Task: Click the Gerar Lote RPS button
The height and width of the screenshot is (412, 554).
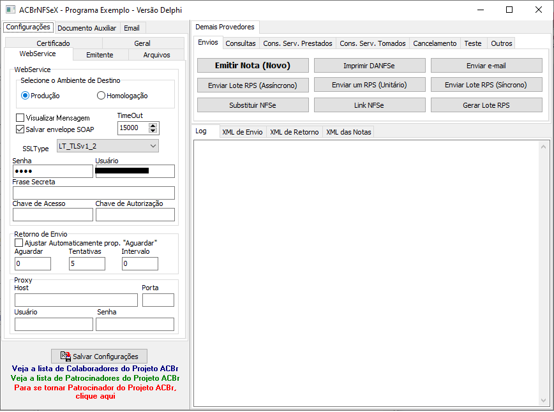Action: click(x=486, y=105)
